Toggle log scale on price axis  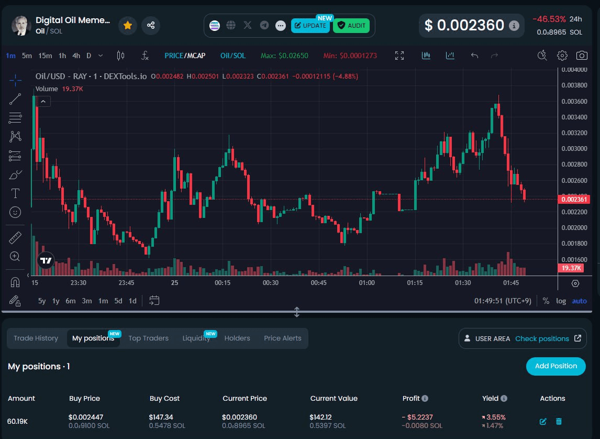click(x=561, y=301)
